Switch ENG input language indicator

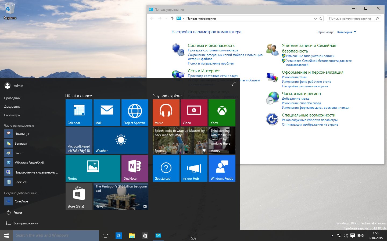[x=360, y=236]
